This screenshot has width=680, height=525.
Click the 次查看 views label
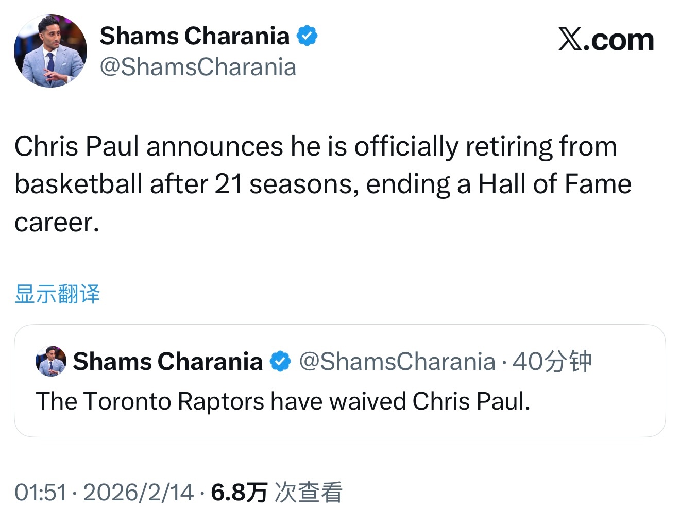309,492
